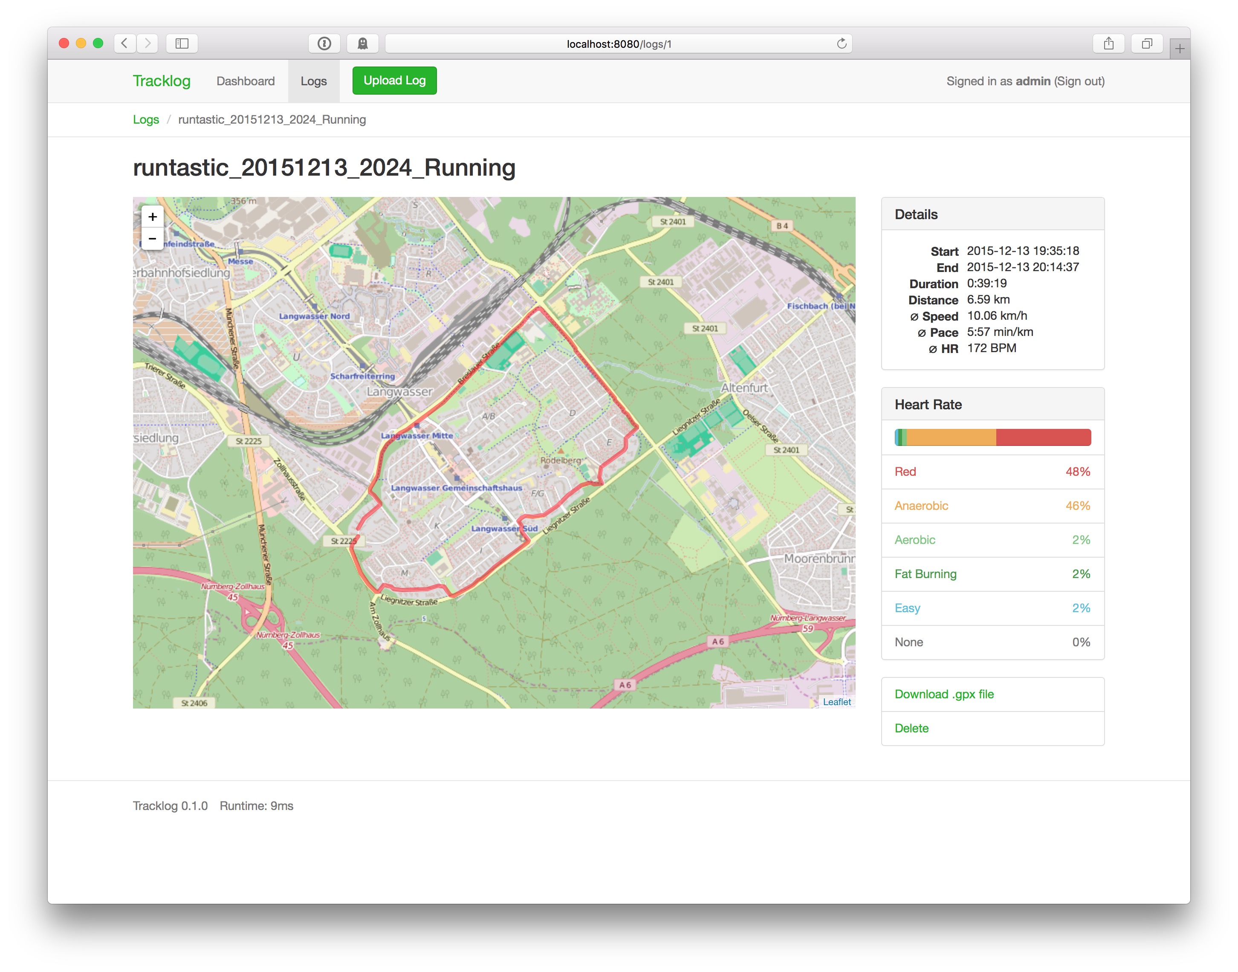Viewport: 1238px width, 972px height.
Task: Focus the localhost address bar
Action: [619, 44]
